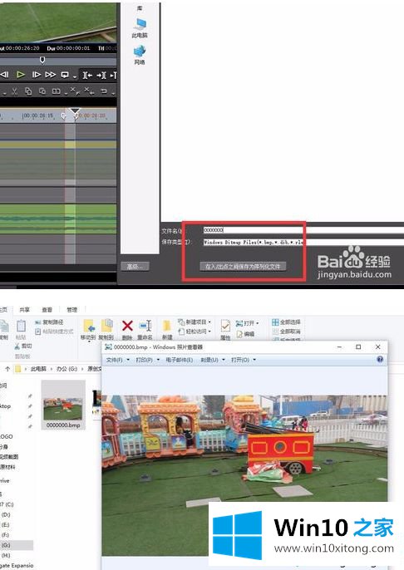Select the (F:) drive in Explorer tree
The height and width of the screenshot is (570, 404).
point(6,535)
